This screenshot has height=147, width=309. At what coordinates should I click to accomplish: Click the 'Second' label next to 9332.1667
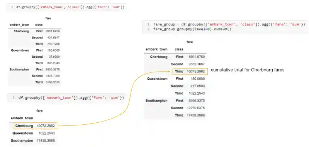[x=177, y=64]
